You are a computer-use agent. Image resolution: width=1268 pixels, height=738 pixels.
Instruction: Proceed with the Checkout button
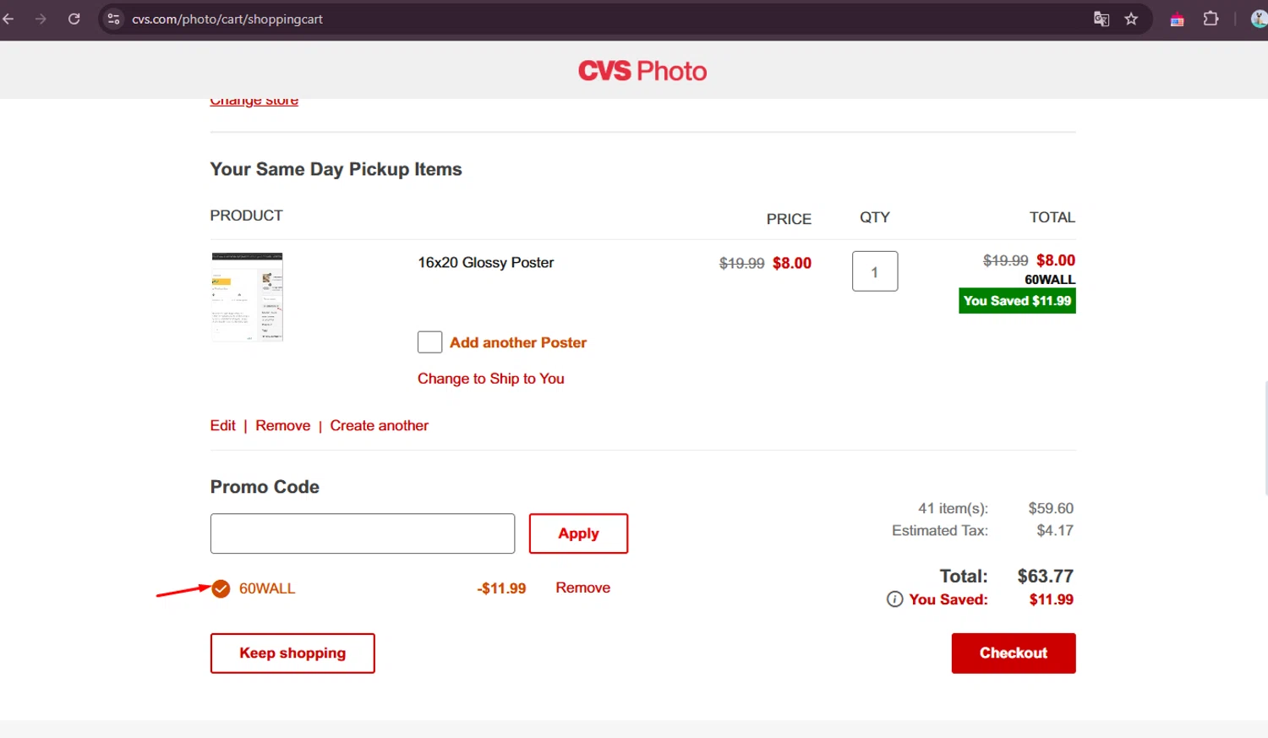tap(1014, 653)
